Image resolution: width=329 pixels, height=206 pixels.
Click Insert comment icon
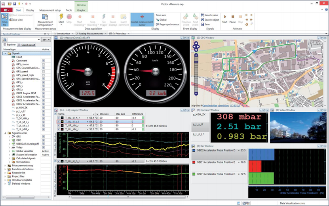click(x=124, y=17)
